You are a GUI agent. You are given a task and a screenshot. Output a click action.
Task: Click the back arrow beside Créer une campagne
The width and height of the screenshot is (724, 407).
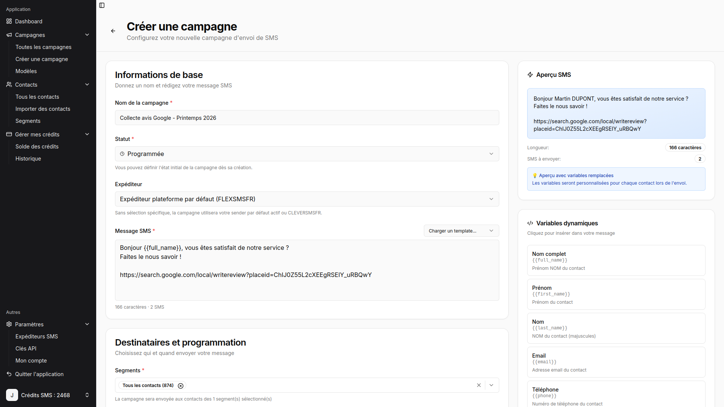pos(113,31)
